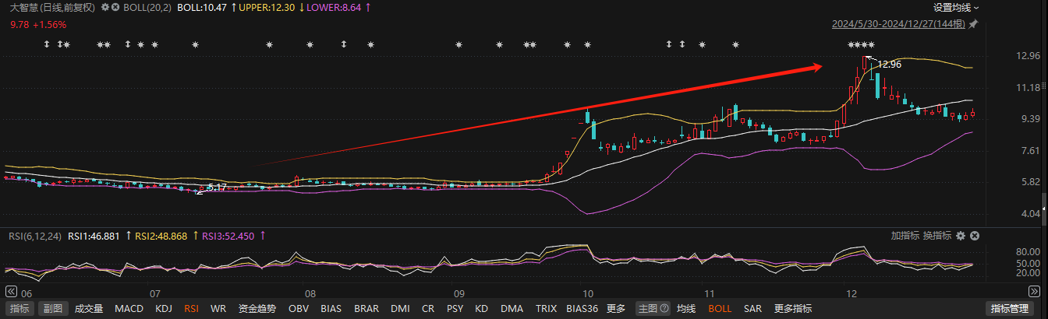Toggle the 副图 indicator group
This screenshot has height=319, width=1048.
52,309
